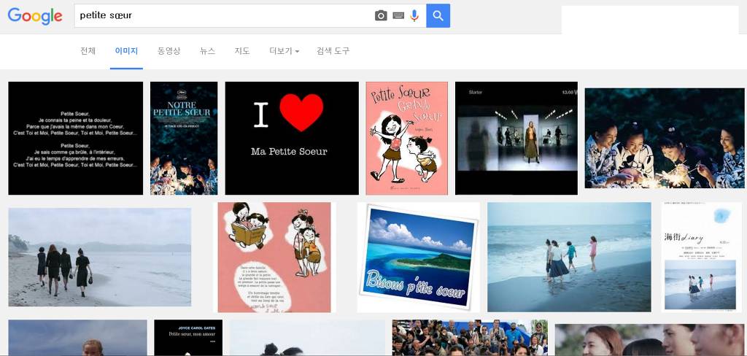Select the four women in black on beach image
The image size is (747, 356).
[99, 258]
